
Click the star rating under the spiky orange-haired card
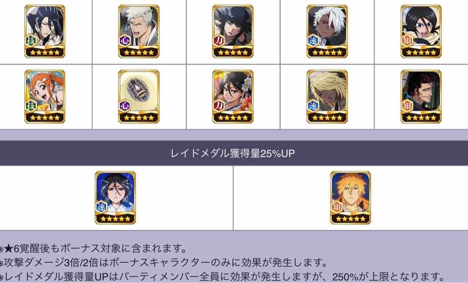[x=350, y=219]
